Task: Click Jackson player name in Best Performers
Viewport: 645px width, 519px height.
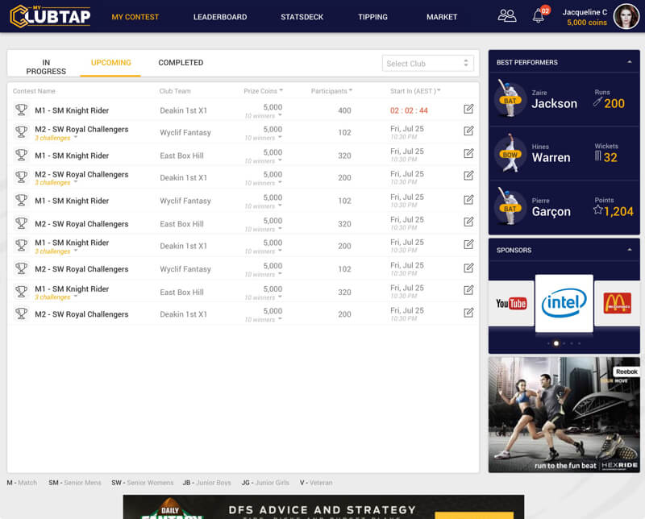Action: [x=554, y=104]
